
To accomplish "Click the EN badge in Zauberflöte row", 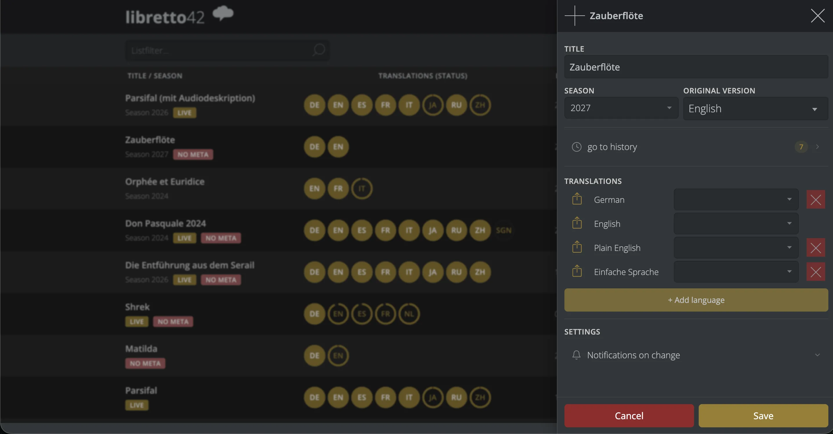I will click(x=338, y=147).
